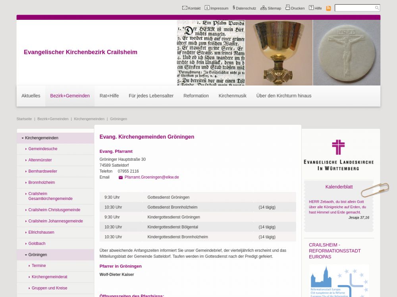The width and height of the screenshot is (397, 297).
Task: Click the email envelope icon beside Pfarramt address
Action: pyautogui.click(x=121, y=177)
